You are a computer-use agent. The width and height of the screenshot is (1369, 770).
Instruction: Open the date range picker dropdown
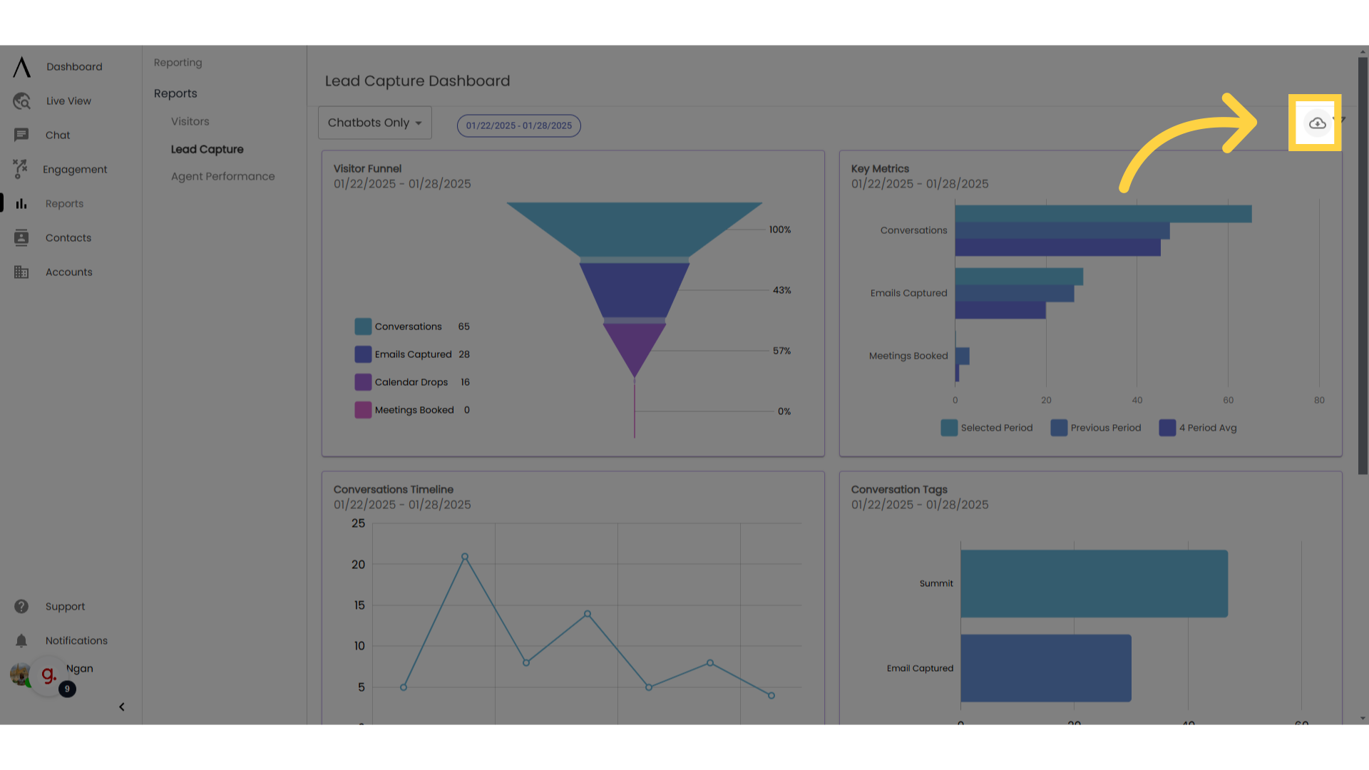(x=518, y=125)
